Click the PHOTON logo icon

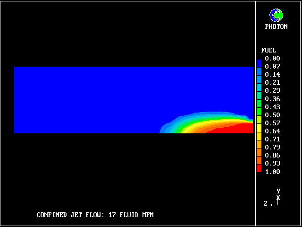[x=276, y=15]
